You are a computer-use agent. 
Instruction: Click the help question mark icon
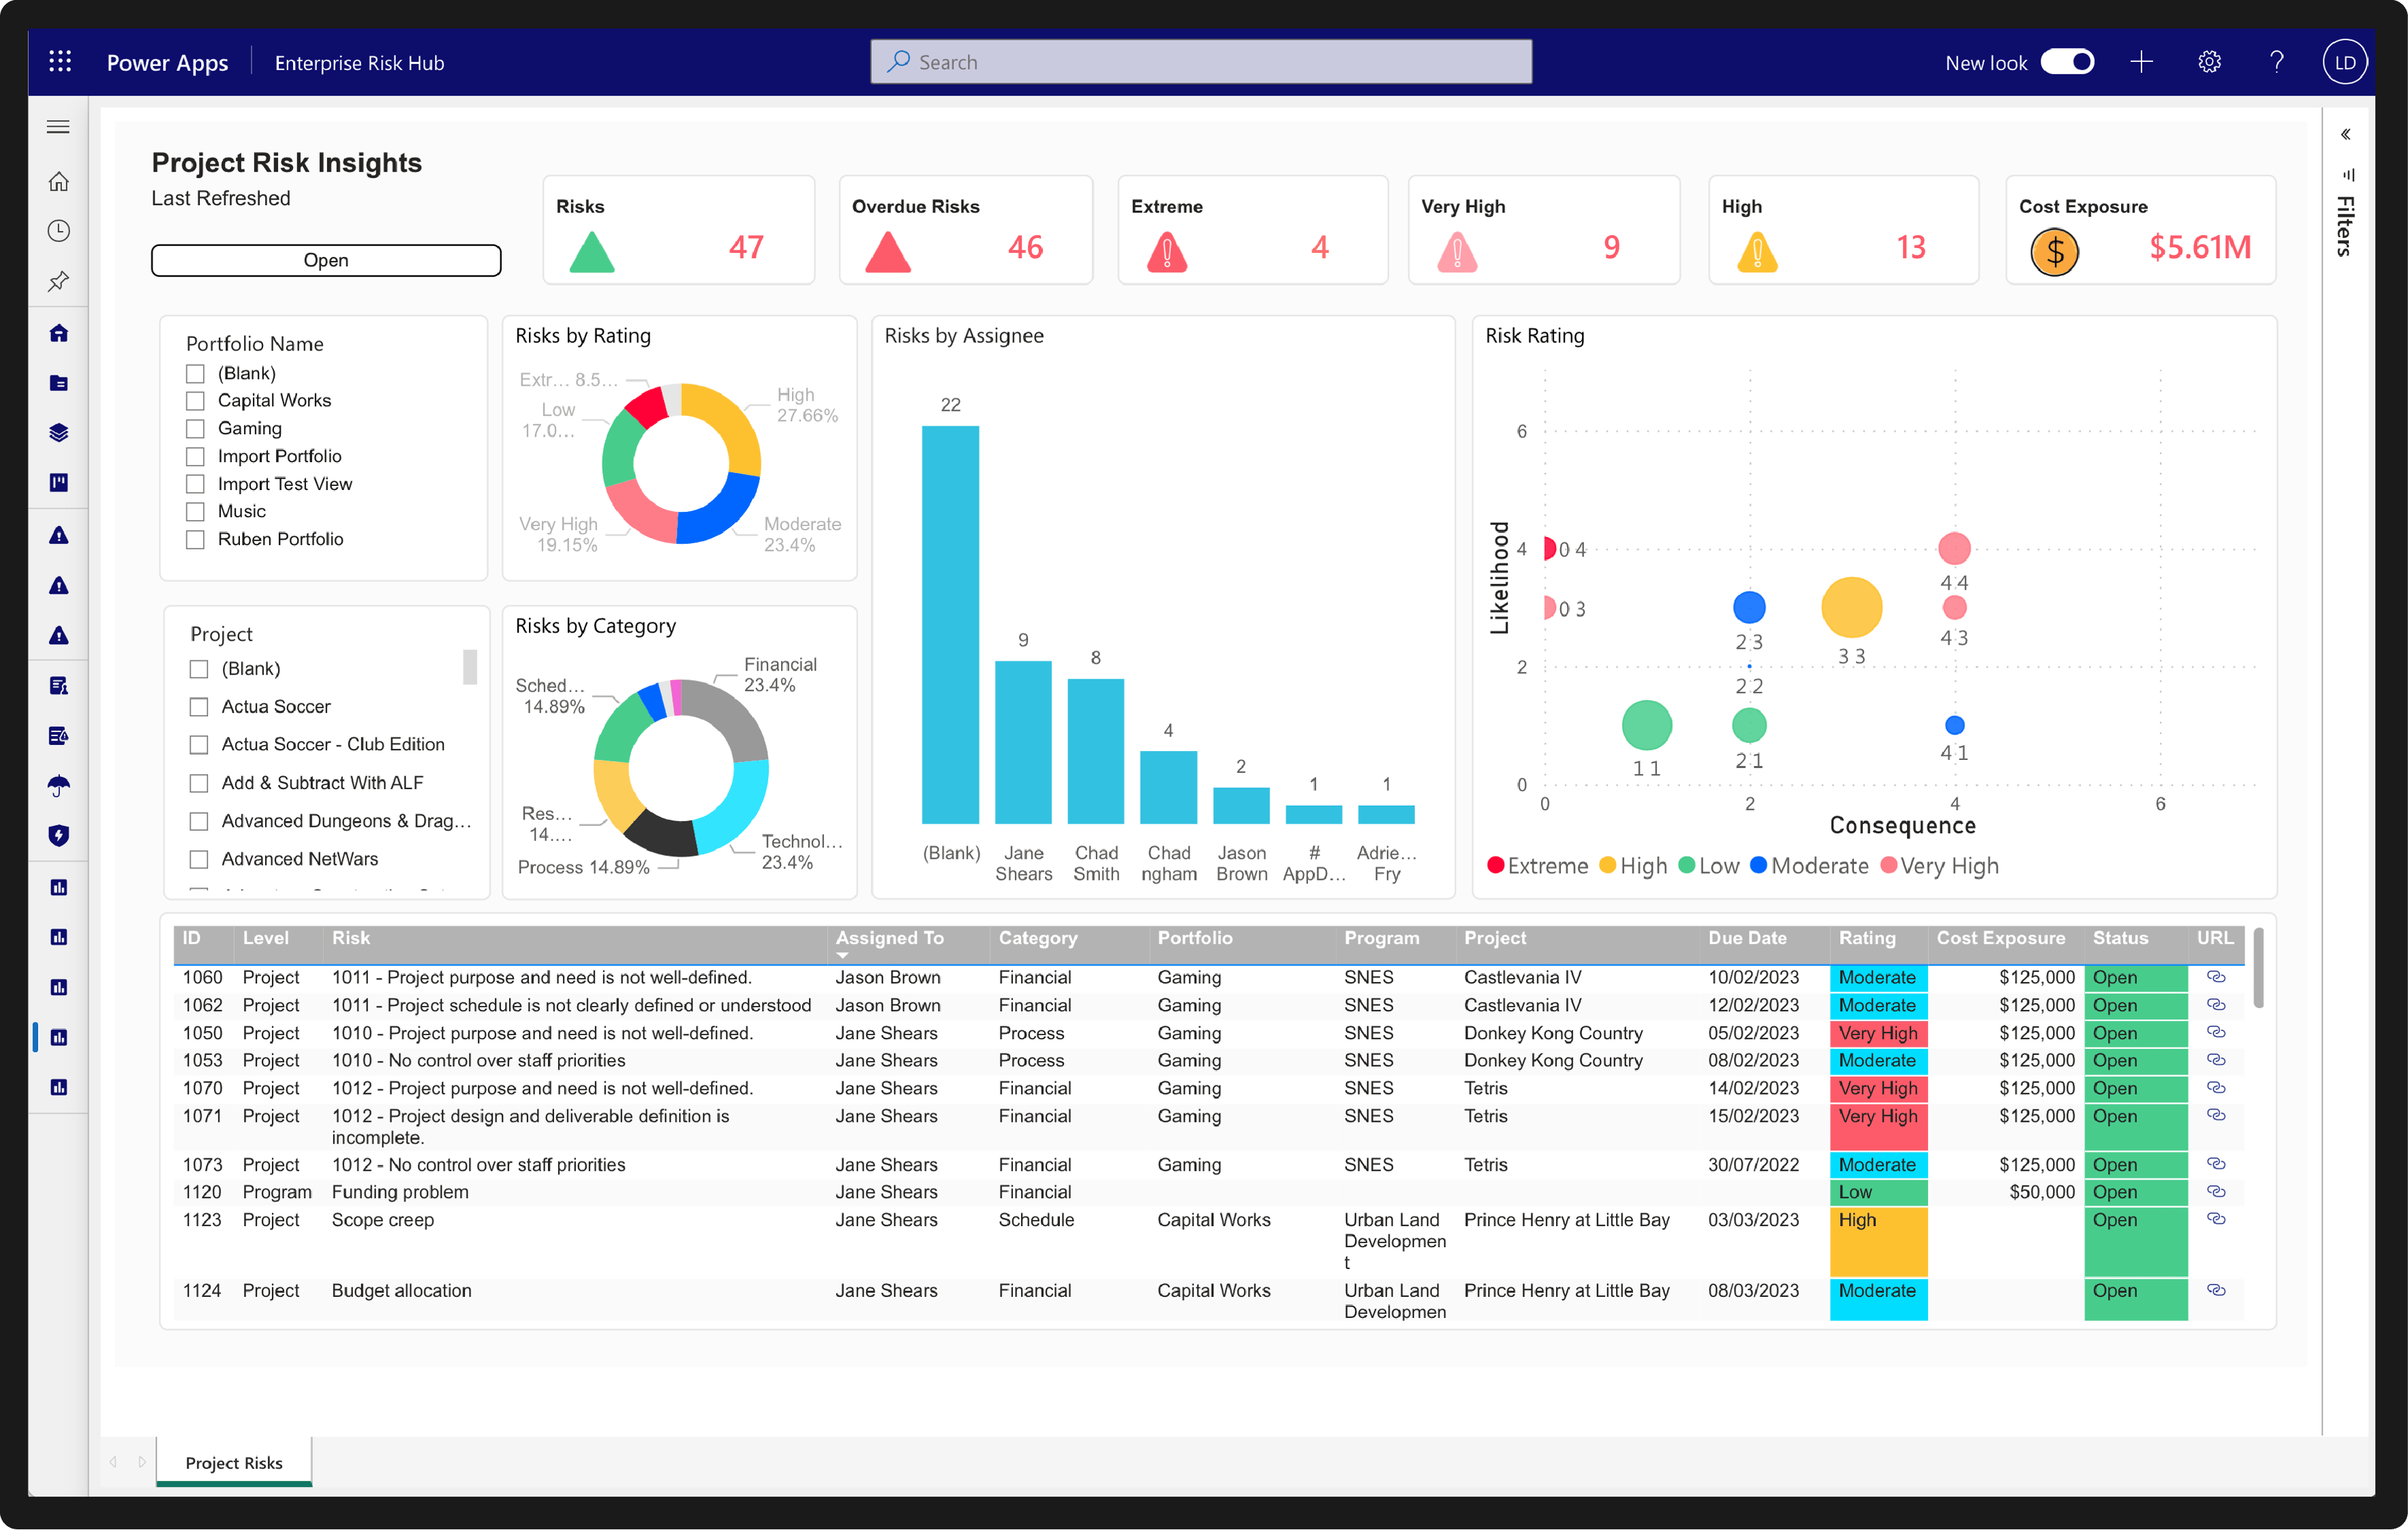[x=2277, y=62]
